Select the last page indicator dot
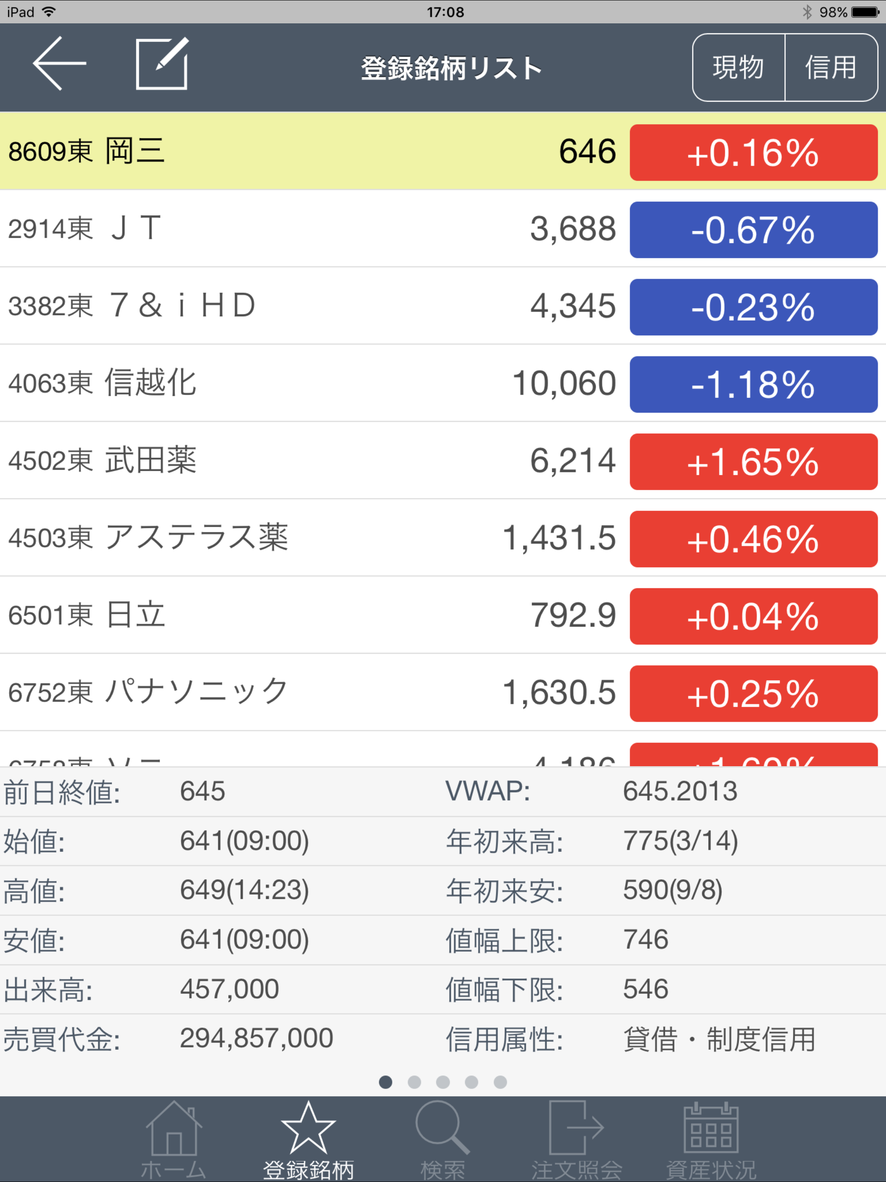The width and height of the screenshot is (886, 1182). tap(500, 1082)
